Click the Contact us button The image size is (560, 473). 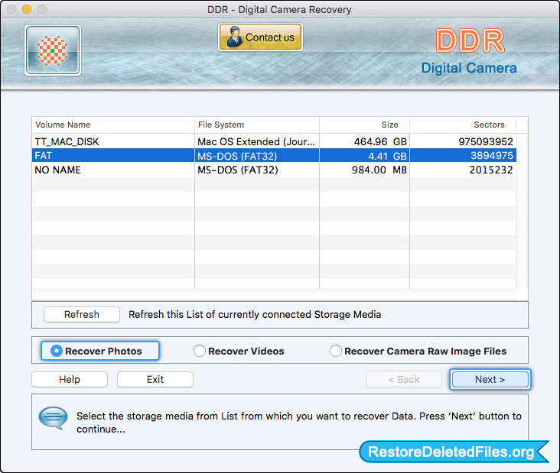point(260,37)
